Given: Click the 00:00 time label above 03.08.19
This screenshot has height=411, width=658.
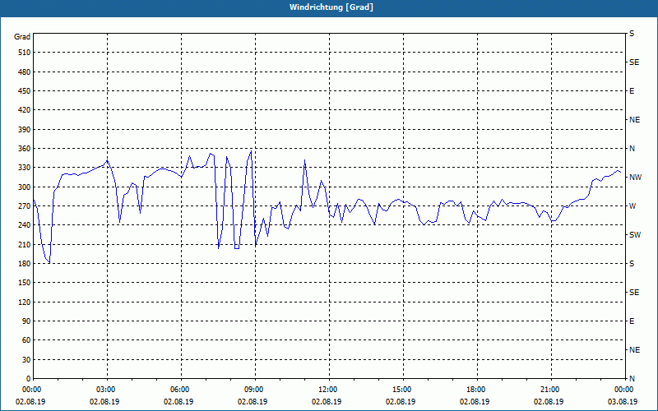Looking at the screenshot, I should click(x=625, y=390).
